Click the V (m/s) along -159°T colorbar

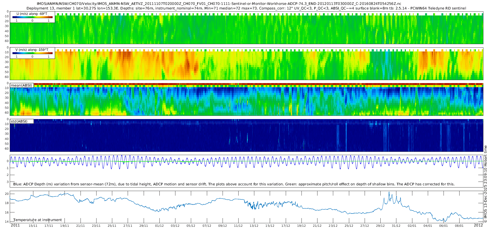coord(33,53)
